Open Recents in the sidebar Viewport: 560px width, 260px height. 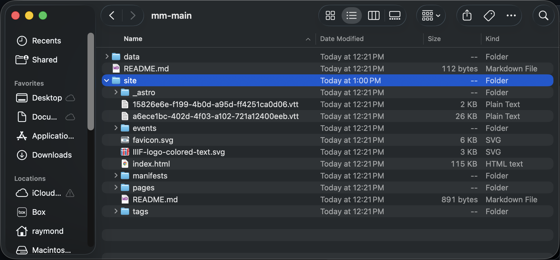[x=46, y=41]
